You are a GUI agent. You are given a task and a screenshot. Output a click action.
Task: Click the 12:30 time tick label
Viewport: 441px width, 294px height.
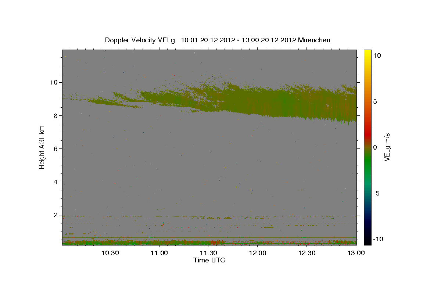[307, 253]
